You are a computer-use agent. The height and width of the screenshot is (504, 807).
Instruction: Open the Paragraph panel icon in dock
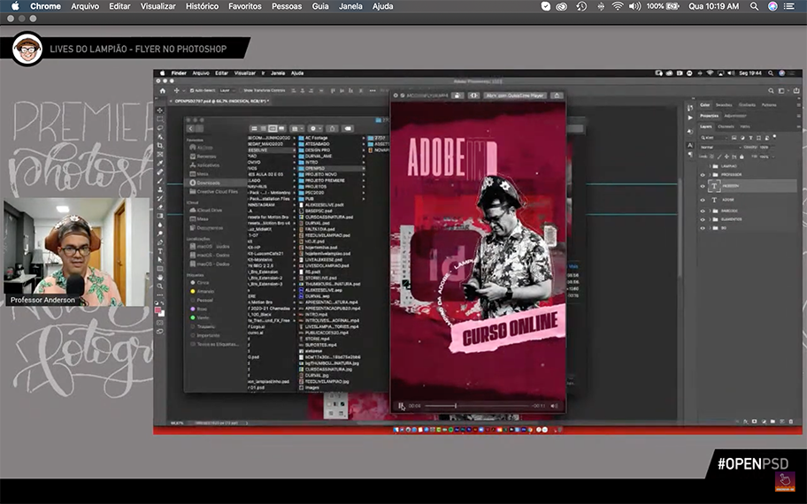[690, 154]
